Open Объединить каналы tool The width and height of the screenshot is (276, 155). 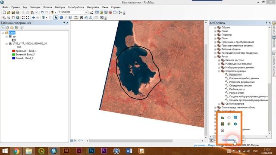[x=241, y=86]
